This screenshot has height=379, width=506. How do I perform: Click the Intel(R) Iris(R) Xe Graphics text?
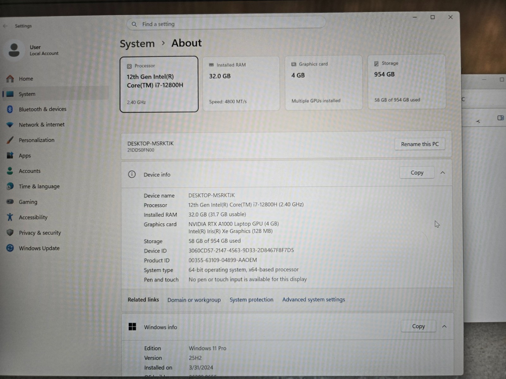click(x=230, y=231)
